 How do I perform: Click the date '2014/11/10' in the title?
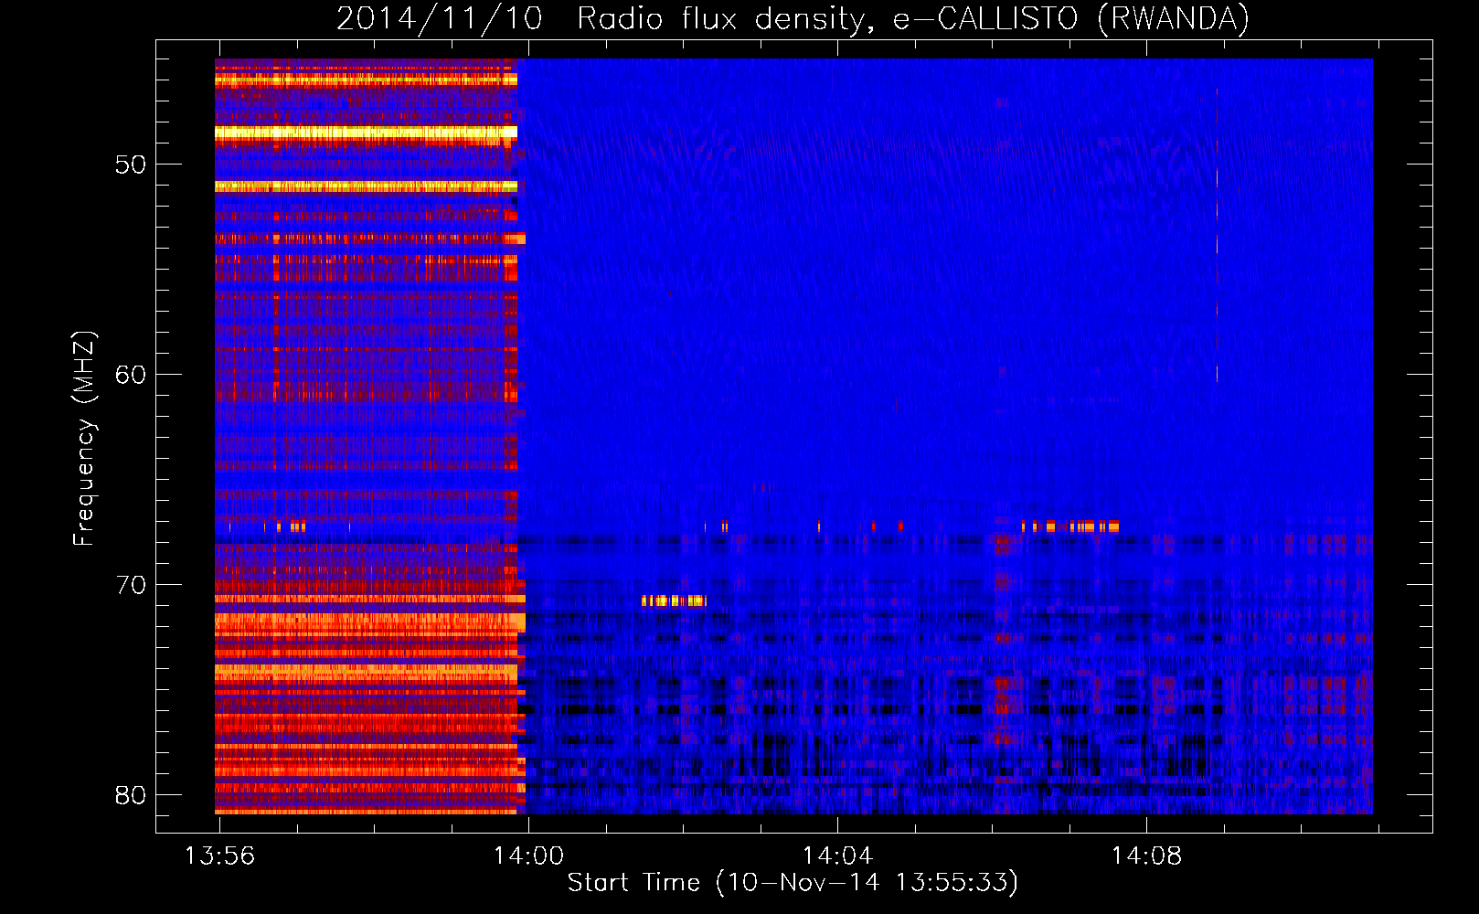pyautogui.click(x=440, y=18)
